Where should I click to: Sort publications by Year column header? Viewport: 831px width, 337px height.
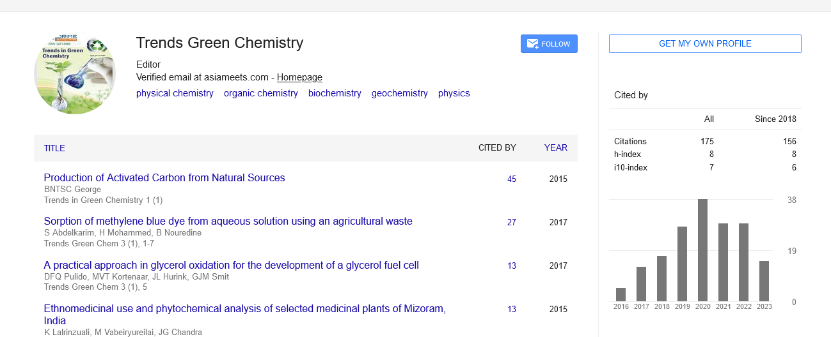click(x=555, y=147)
